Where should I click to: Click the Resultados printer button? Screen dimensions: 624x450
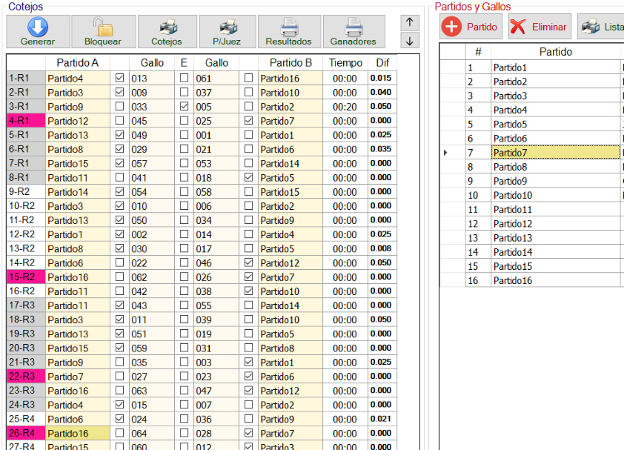point(289,31)
